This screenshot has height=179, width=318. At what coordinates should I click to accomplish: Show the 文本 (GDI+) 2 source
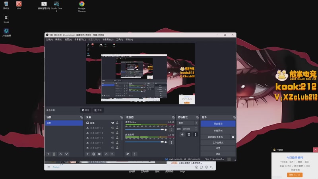(112, 143)
